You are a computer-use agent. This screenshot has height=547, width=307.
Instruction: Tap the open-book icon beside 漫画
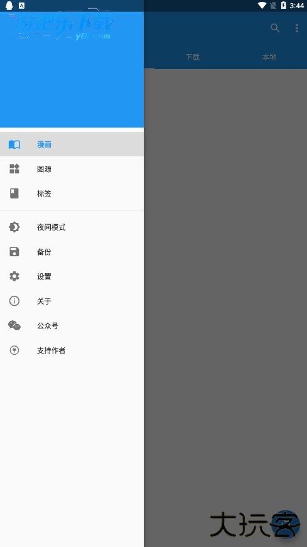tap(14, 144)
